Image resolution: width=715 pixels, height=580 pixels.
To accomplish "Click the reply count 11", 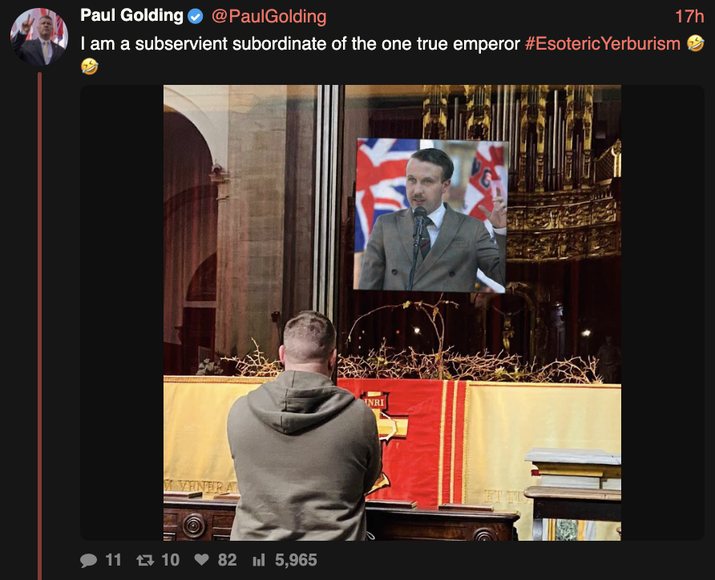I will point(113,560).
